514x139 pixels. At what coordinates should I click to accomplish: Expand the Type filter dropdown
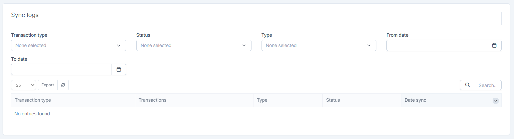coord(319,45)
